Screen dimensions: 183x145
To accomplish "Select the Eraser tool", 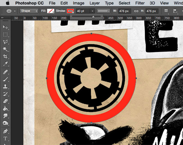I will pyautogui.click(x=5, y=101).
